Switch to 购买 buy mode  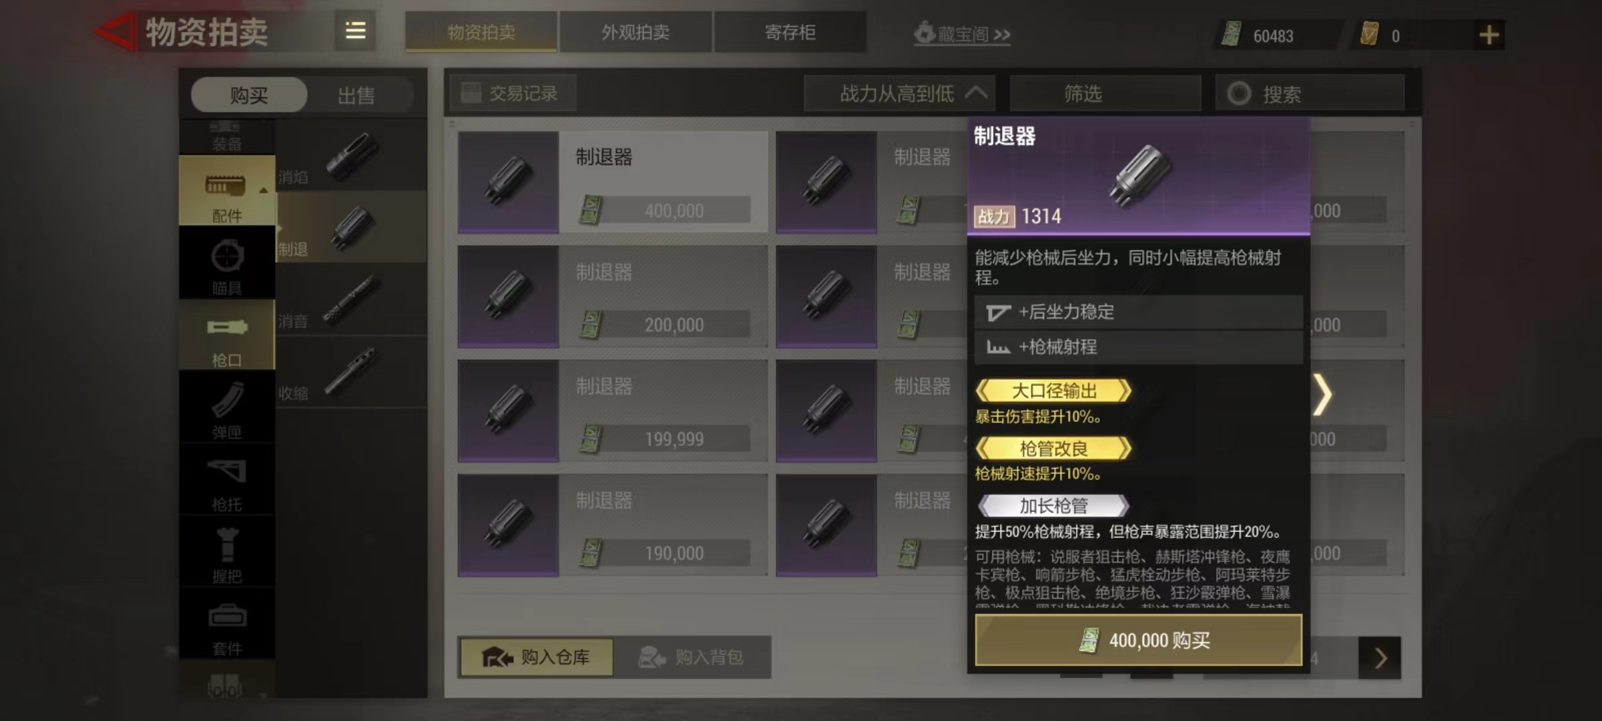coord(249,95)
